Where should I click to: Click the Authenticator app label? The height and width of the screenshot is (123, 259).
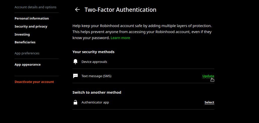95,102
